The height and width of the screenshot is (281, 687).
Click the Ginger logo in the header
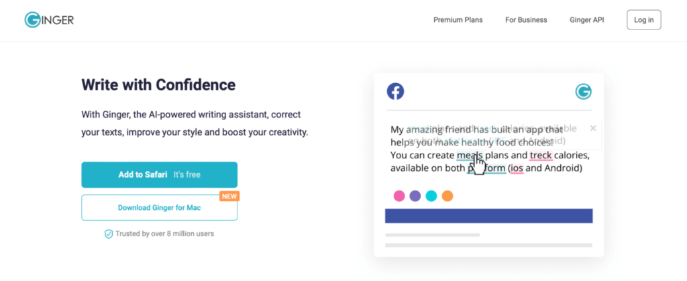click(x=49, y=20)
